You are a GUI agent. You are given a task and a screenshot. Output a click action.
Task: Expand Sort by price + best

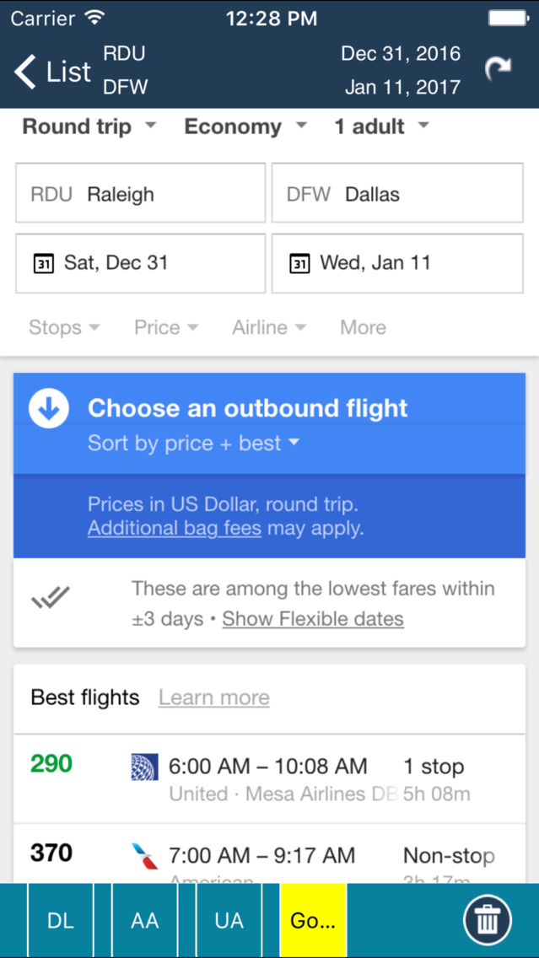click(193, 444)
